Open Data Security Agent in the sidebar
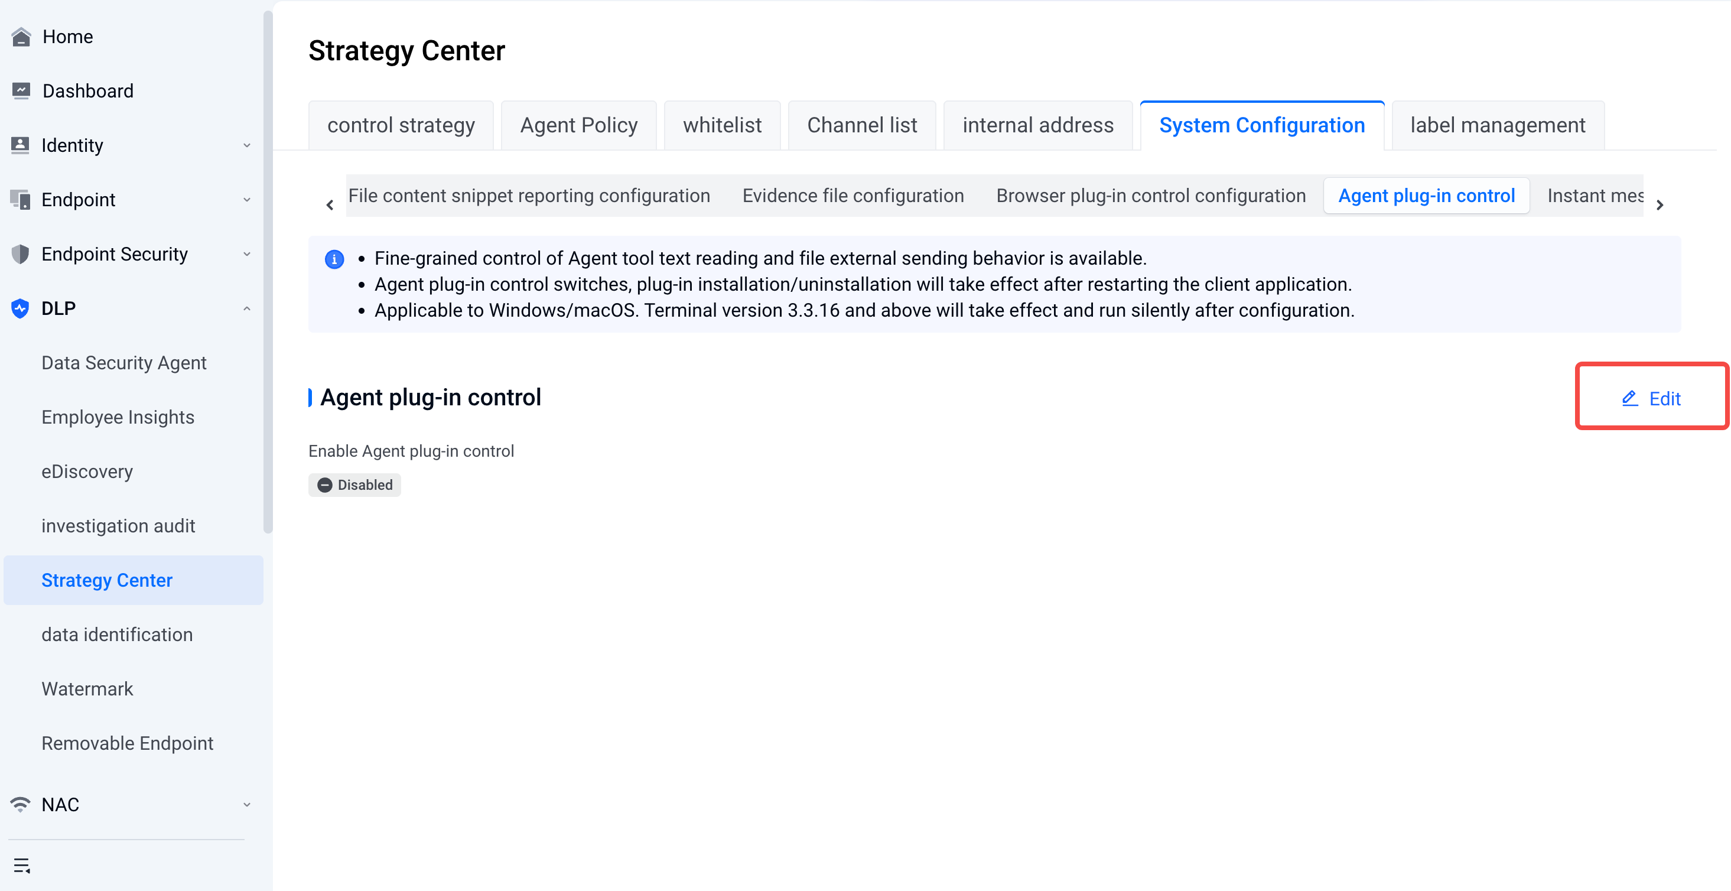1731x891 pixels. point(123,363)
